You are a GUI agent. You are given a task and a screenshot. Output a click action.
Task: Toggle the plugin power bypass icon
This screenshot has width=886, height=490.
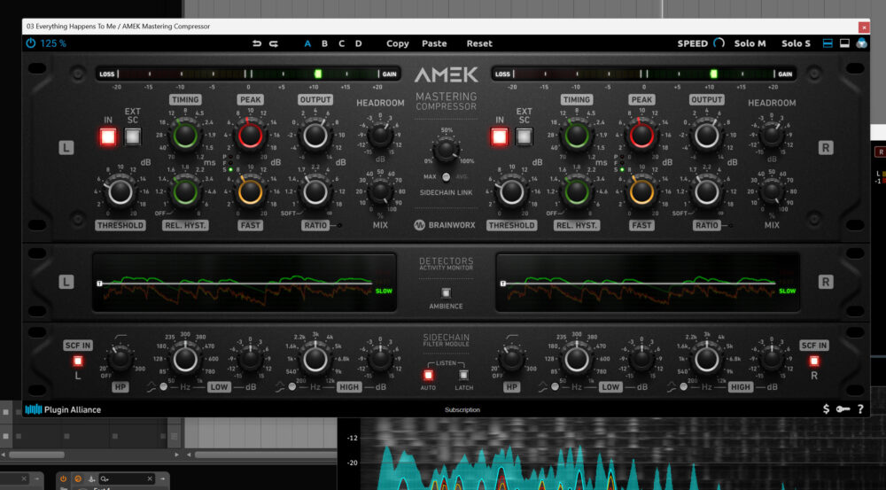(x=30, y=43)
